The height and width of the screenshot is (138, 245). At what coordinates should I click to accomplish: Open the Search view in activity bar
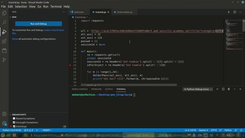tap(4, 22)
